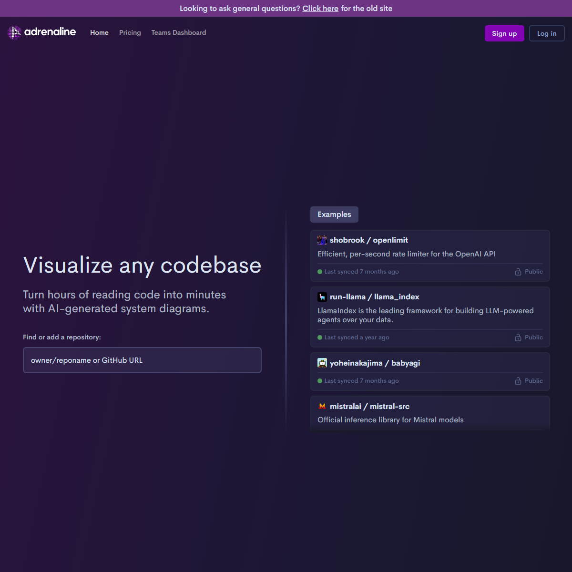Screen dimensions: 572x572
Task: Select the Examples tab
Action: click(x=334, y=214)
